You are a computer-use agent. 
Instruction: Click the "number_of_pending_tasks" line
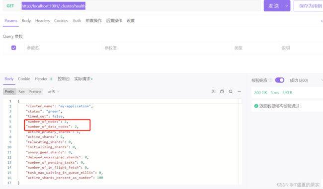coord(55,163)
